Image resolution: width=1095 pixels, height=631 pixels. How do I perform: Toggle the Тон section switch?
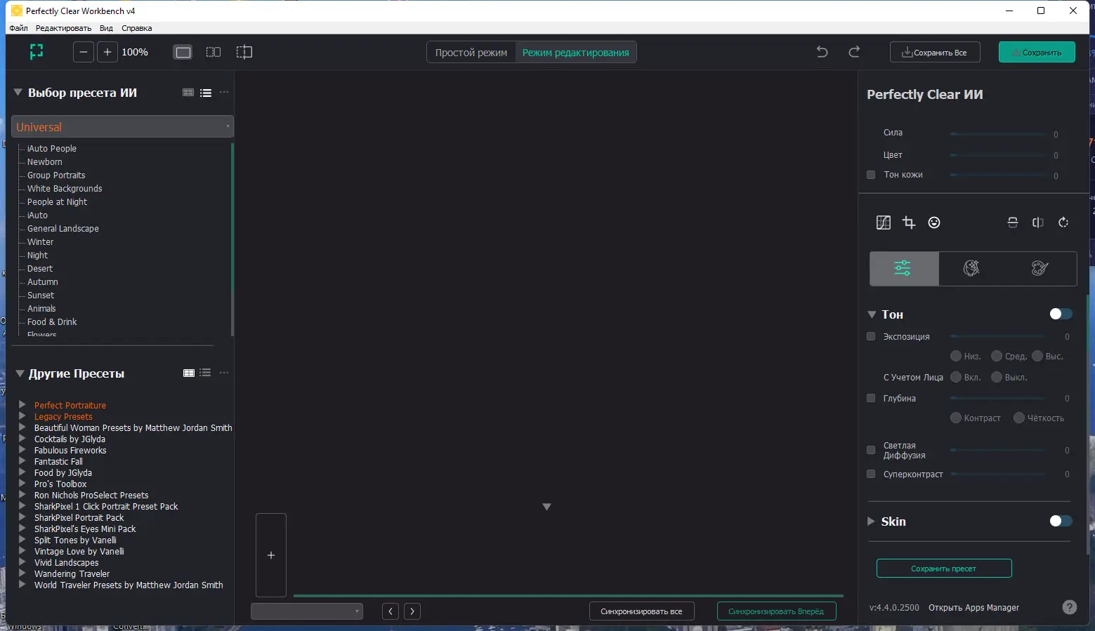1061,314
